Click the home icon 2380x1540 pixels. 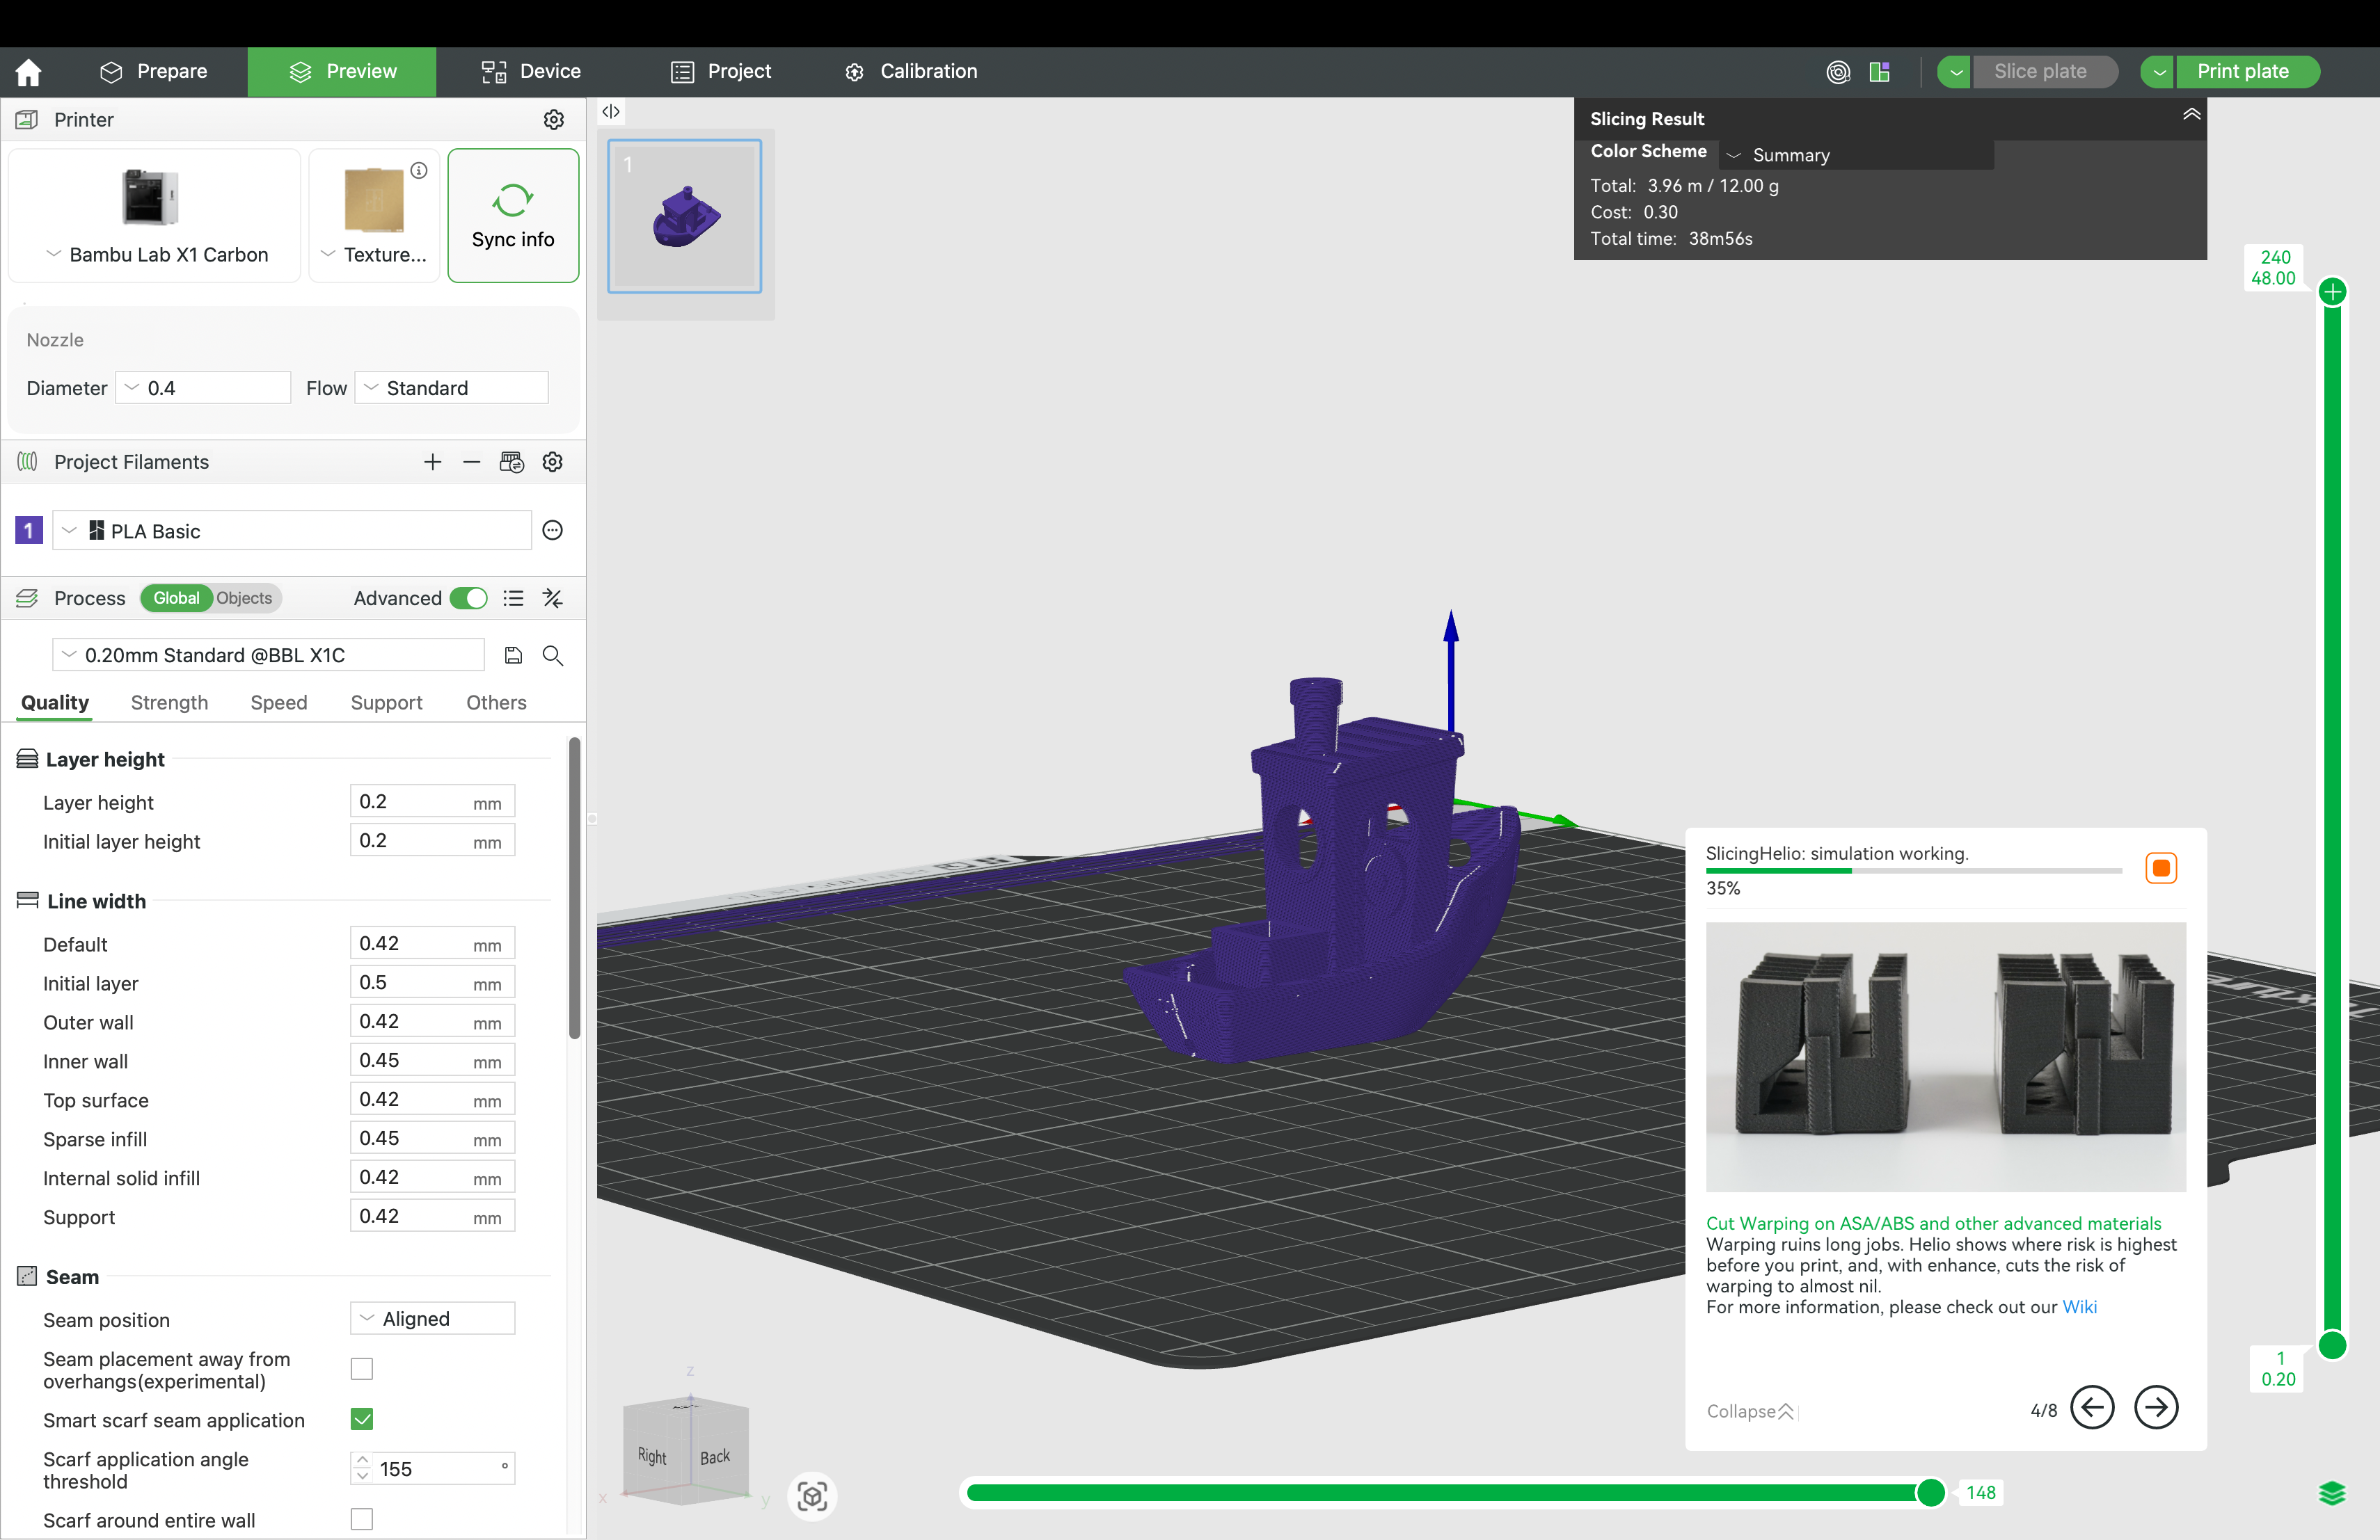point(29,72)
